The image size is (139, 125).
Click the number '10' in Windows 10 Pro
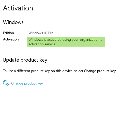[x=45, y=33]
